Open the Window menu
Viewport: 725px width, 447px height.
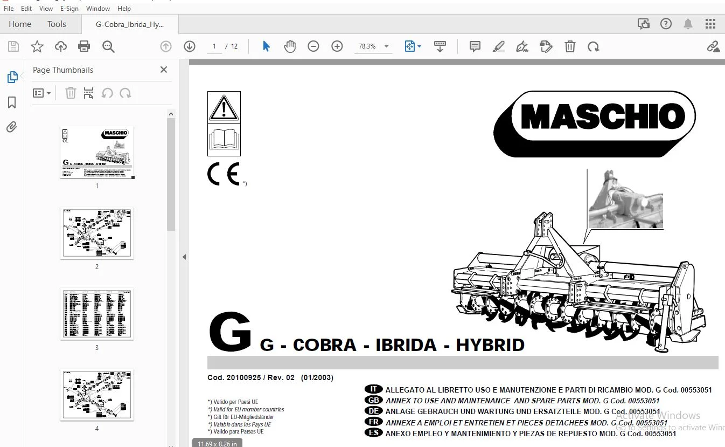click(x=98, y=9)
